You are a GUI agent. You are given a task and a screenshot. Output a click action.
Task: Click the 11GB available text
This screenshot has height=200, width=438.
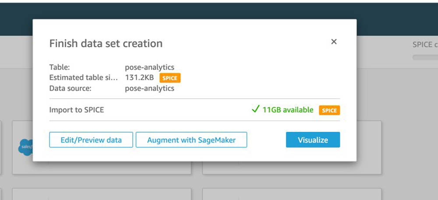(288, 110)
